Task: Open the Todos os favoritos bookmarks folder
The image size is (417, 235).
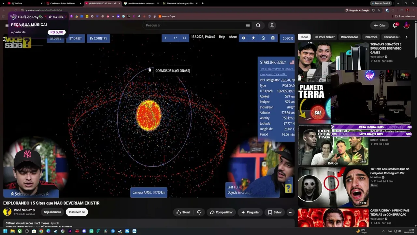Action: [x=405, y=16]
